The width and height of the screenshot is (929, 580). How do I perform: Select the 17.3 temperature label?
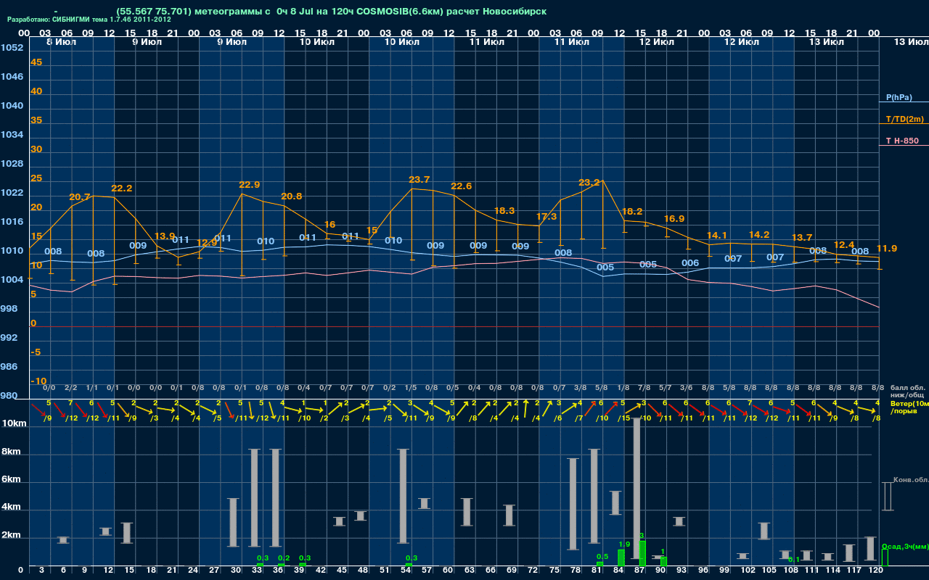tap(547, 217)
